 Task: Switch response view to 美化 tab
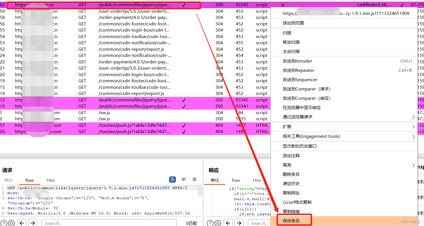[215, 180]
